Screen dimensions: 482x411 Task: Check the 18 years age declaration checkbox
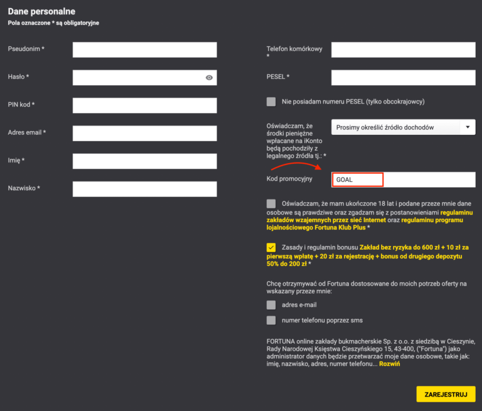(271, 204)
